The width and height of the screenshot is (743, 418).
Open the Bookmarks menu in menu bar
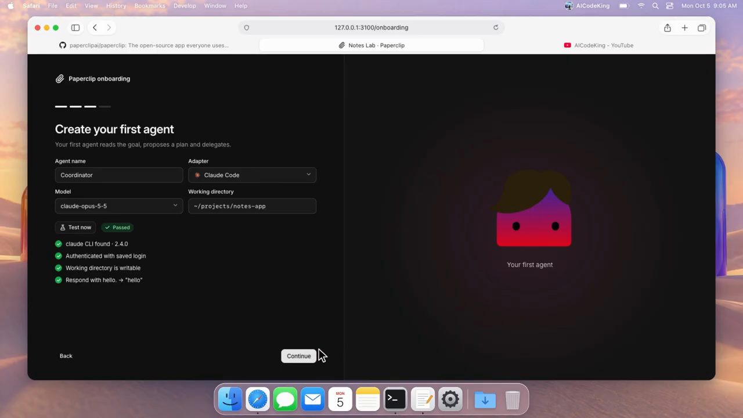coord(150,6)
